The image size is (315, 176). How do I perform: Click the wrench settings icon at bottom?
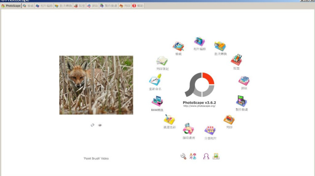coord(183,156)
